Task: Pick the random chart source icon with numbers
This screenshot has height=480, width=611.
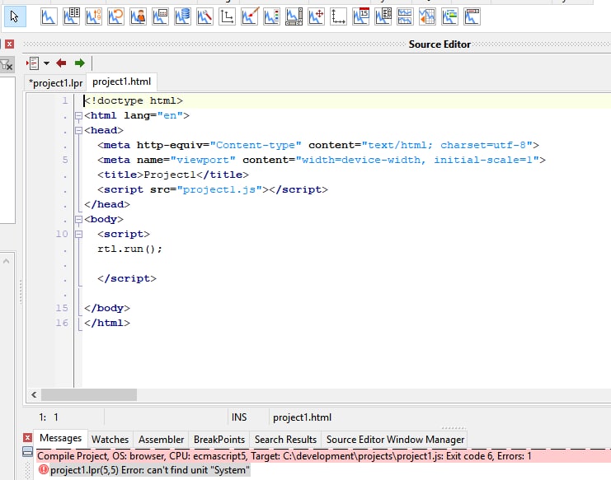Action: (93, 16)
